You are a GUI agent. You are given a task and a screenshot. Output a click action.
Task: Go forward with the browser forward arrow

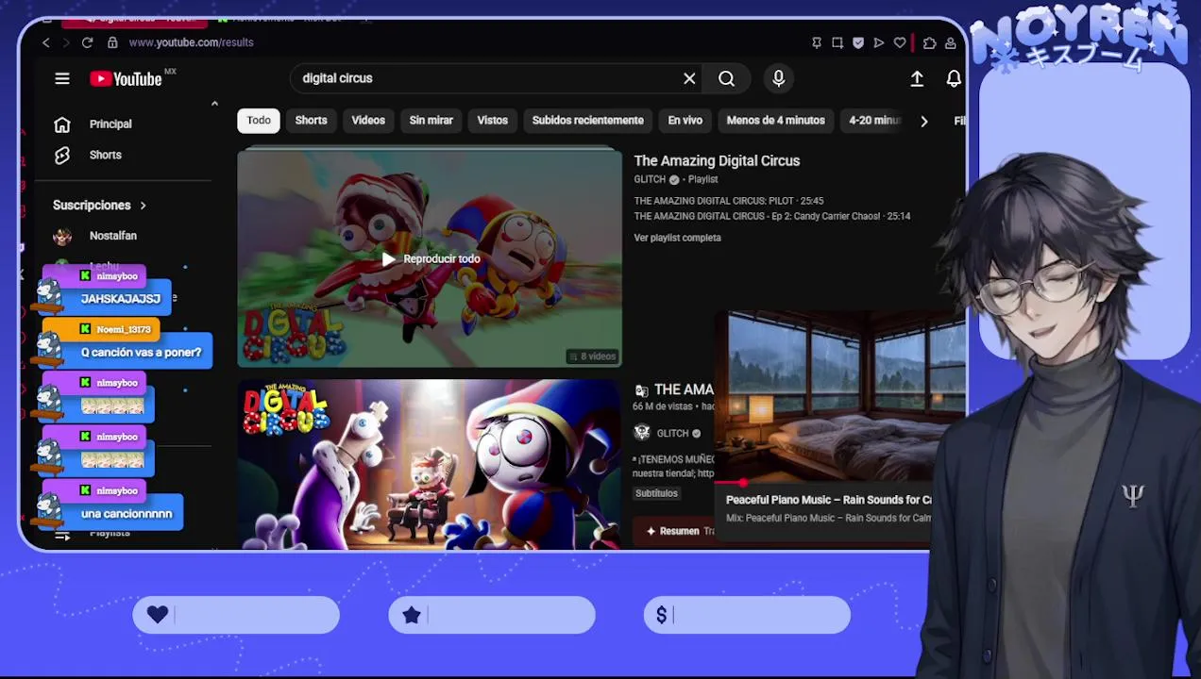click(66, 42)
